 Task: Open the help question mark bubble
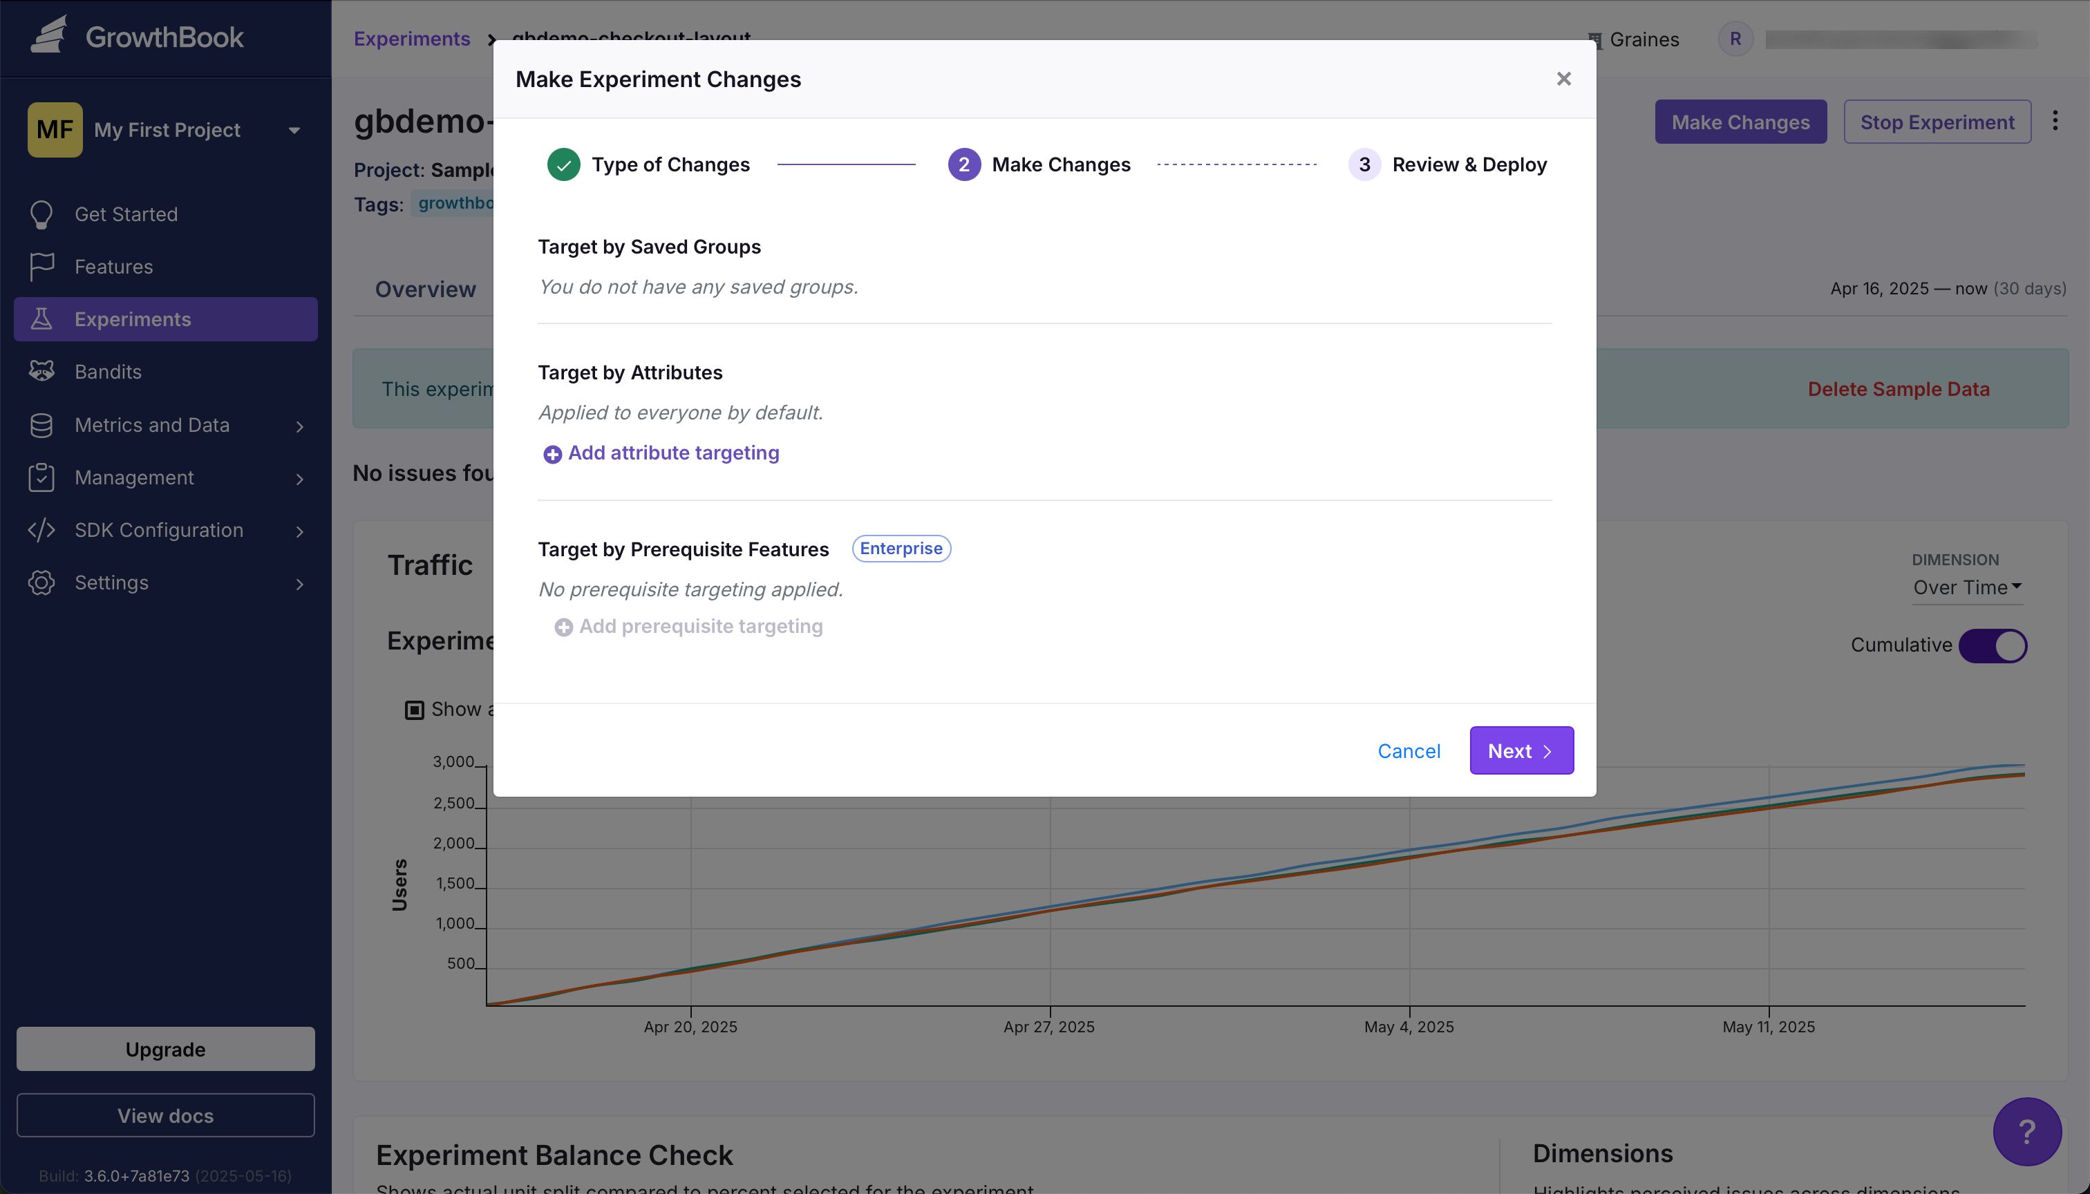coord(2027,1132)
